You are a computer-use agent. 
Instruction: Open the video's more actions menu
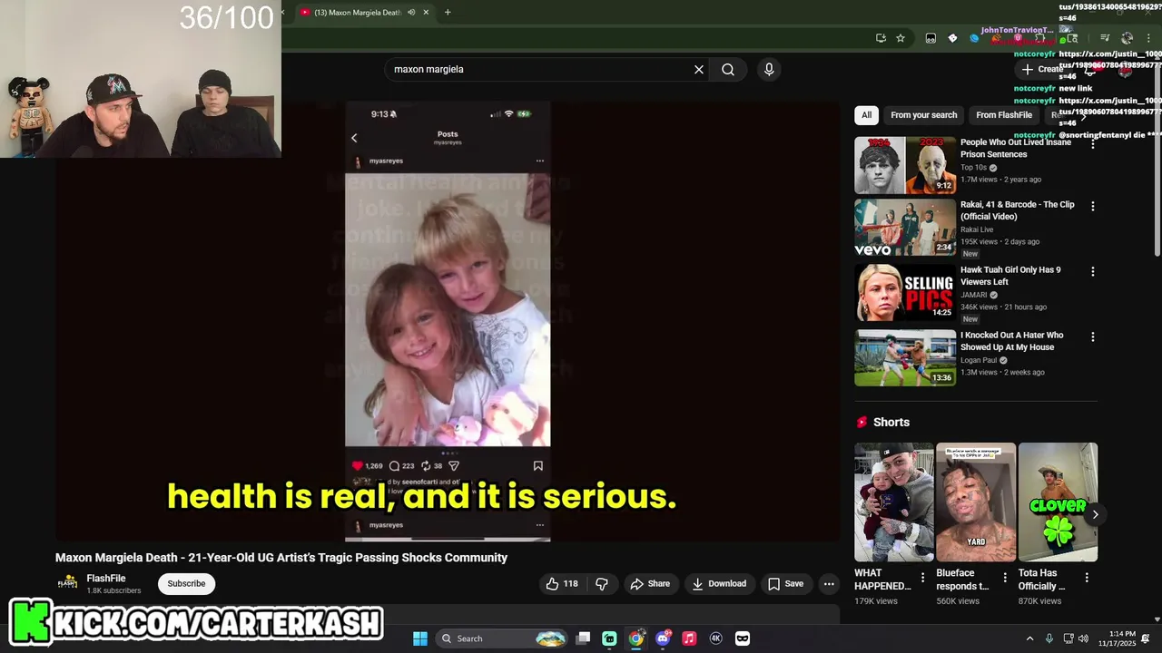point(829,584)
